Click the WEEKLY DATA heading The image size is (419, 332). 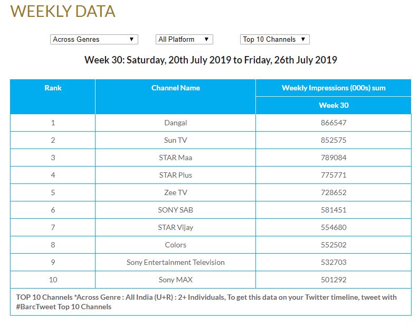63,12
